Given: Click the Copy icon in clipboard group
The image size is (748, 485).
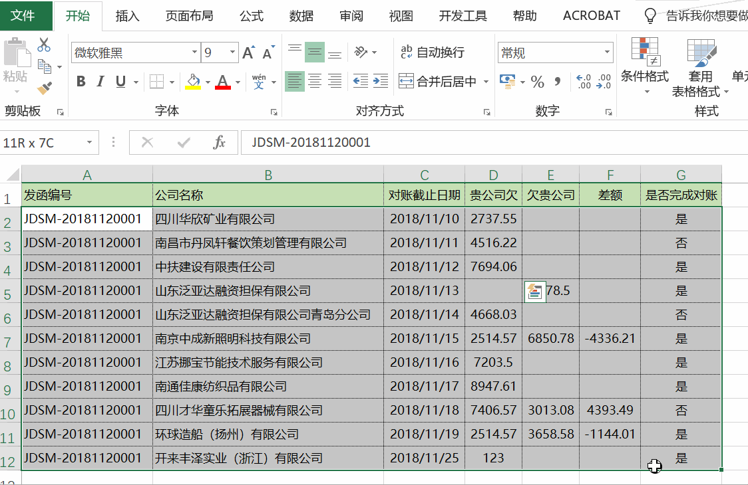Looking at the screenshot, I should (x=45, y=66).
